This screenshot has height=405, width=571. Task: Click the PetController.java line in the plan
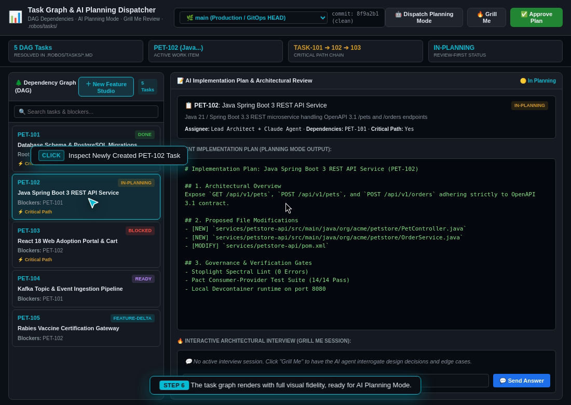tap(325, 228)
